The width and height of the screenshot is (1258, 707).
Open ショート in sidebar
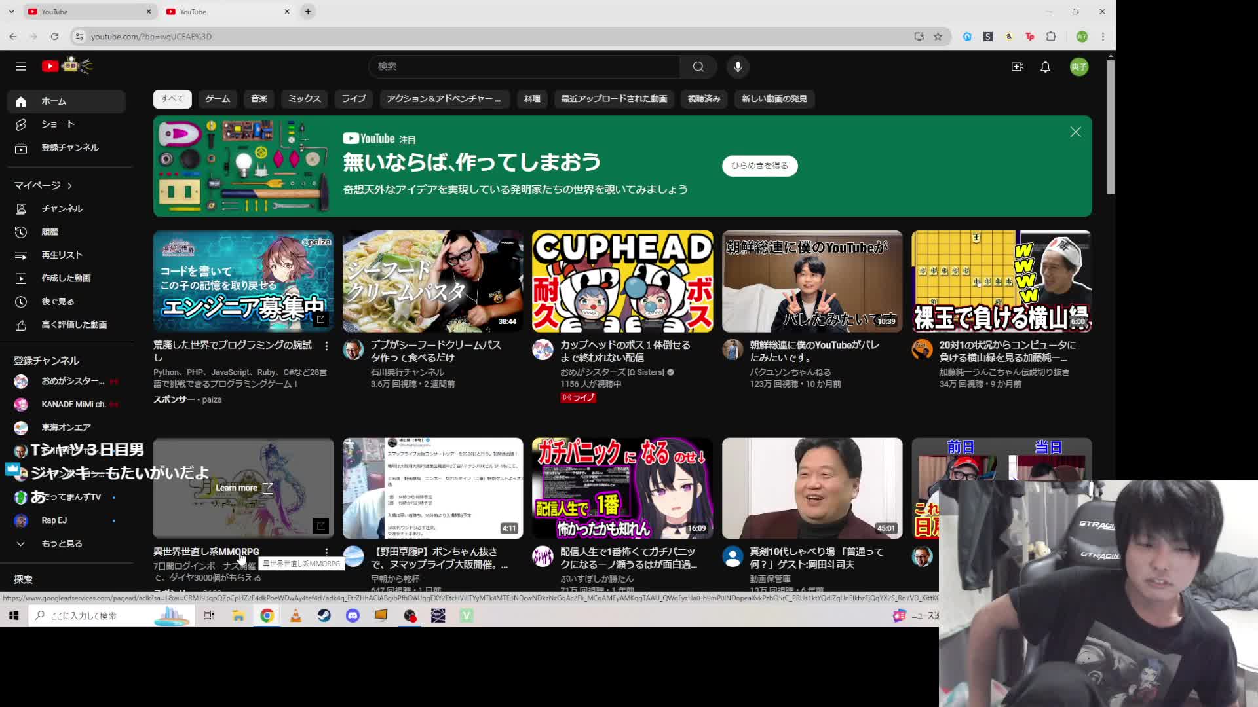tap(66, 124)
